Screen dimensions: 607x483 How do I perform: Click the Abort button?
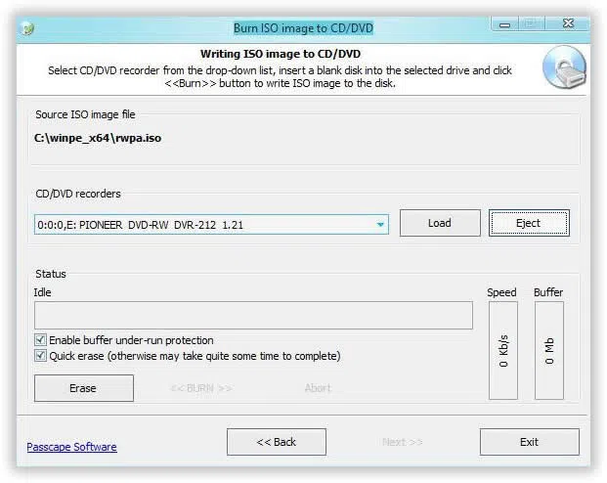click(318, 388)
